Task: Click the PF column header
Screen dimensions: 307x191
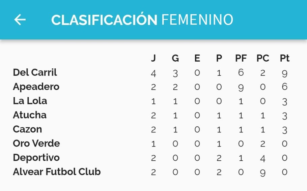Action: (x=241, y=58)
